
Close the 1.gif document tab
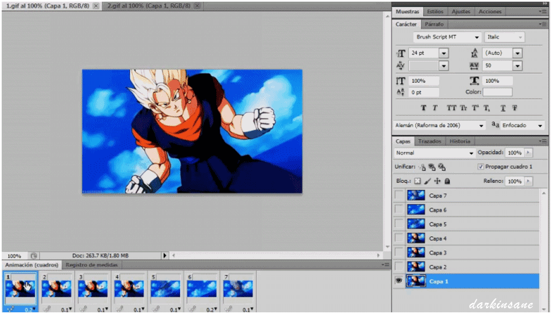tap(96, 6)
